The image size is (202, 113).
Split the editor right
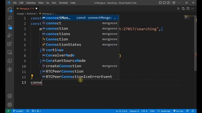[x=188, y=8]
